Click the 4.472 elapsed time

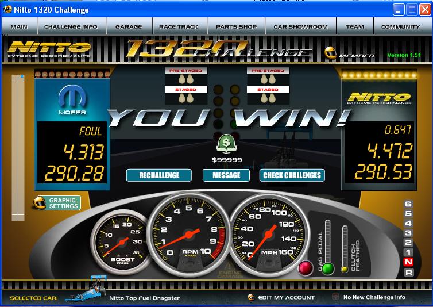coord(390,151)
